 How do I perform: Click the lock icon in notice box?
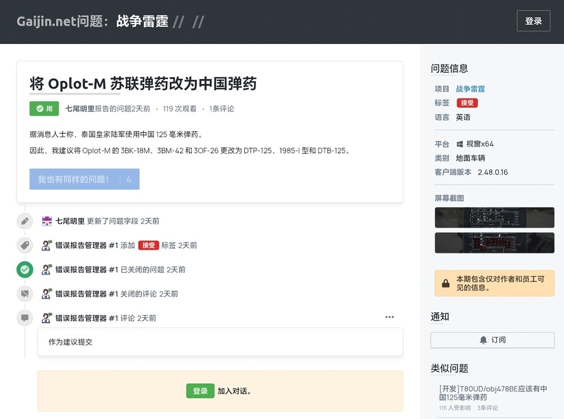[446, 283]
